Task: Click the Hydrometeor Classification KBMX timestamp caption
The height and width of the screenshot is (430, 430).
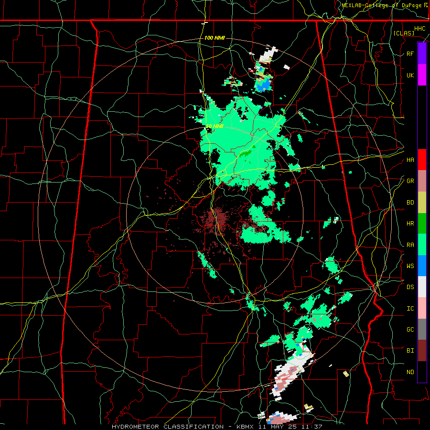Action: [x=217, y=427]
